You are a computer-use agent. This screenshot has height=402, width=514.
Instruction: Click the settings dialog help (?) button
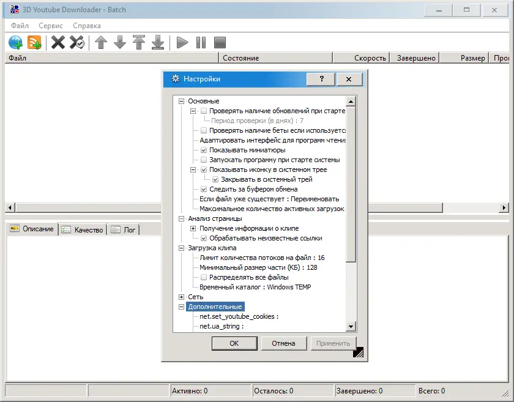click(321, 79)
